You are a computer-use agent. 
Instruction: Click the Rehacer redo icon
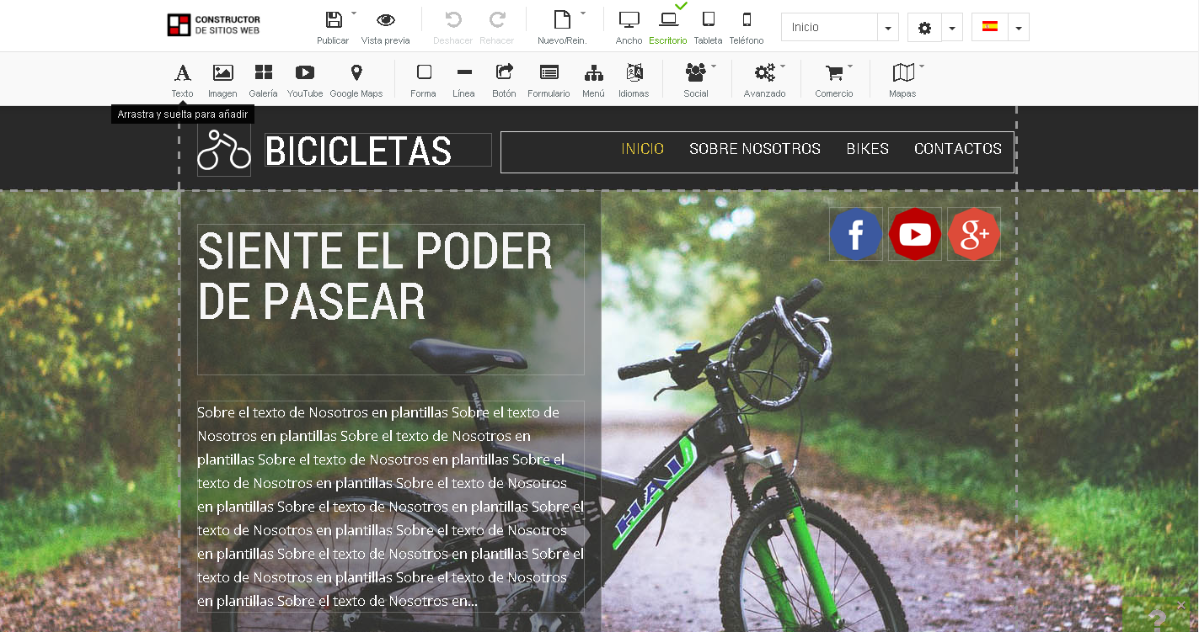coord(497,20)
